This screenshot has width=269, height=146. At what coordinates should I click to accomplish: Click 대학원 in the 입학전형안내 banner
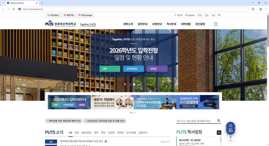pos(82,105)
